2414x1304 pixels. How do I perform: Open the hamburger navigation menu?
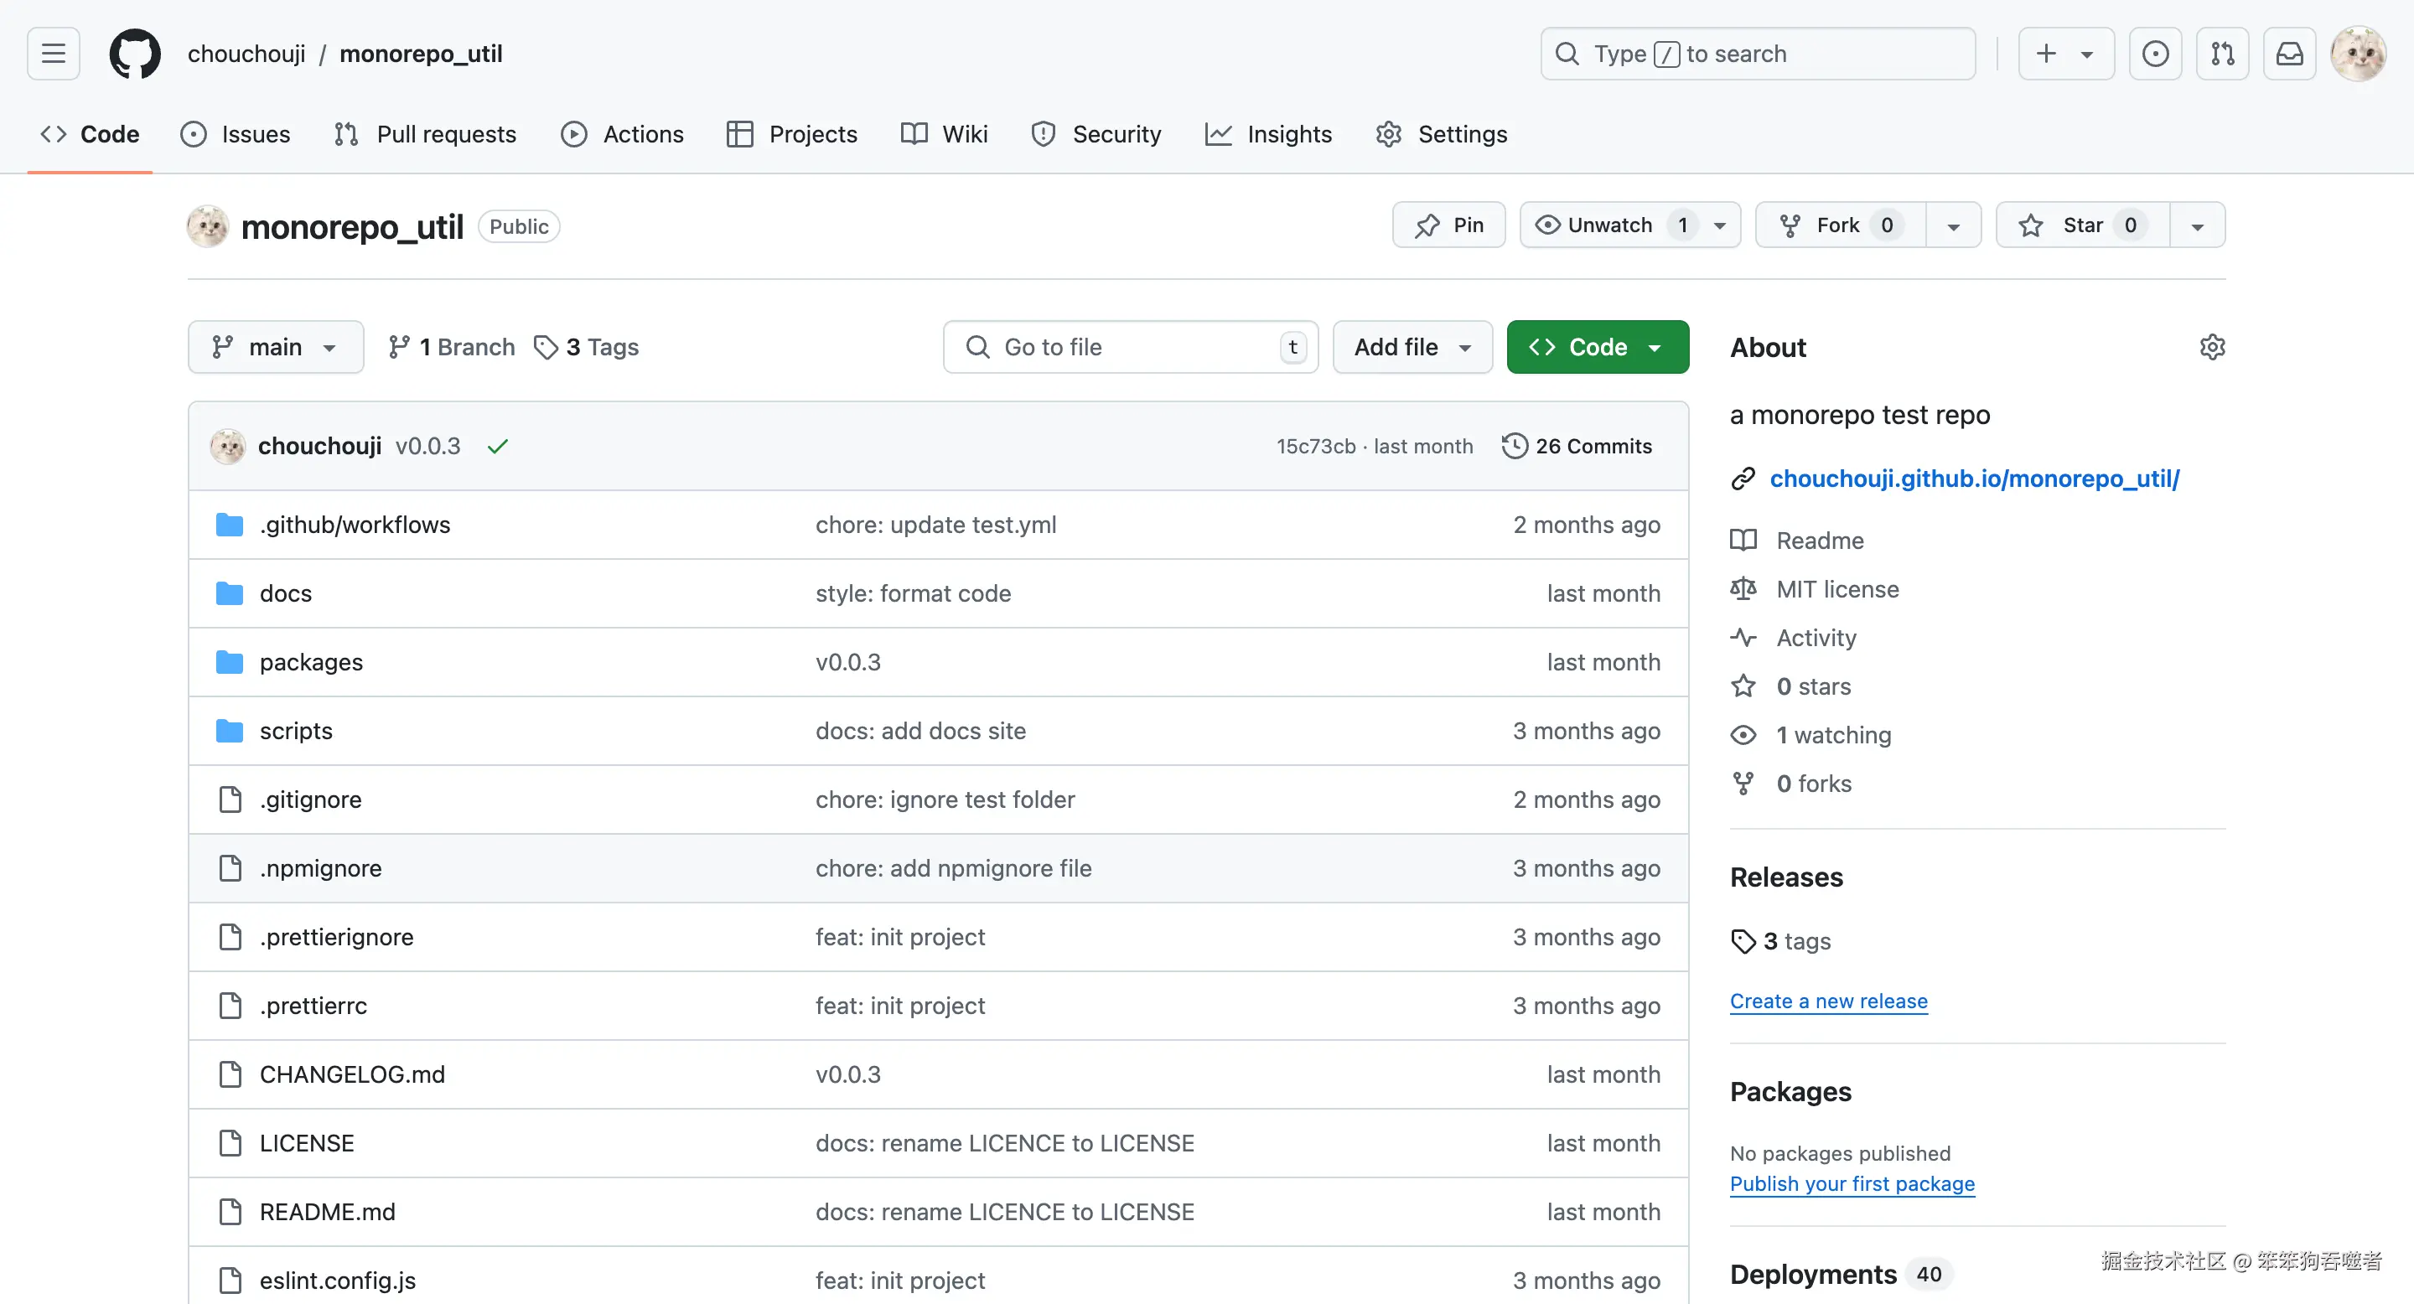54,54
